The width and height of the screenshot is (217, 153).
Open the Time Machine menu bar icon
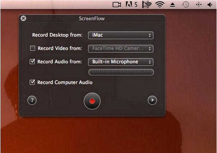pyautogui.click(x=185, y=5)
